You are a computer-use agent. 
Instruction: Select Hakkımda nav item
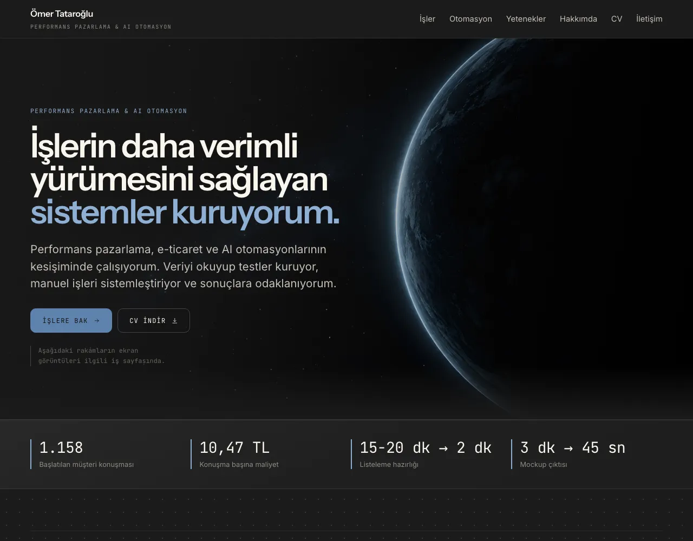tap(578, 19)
